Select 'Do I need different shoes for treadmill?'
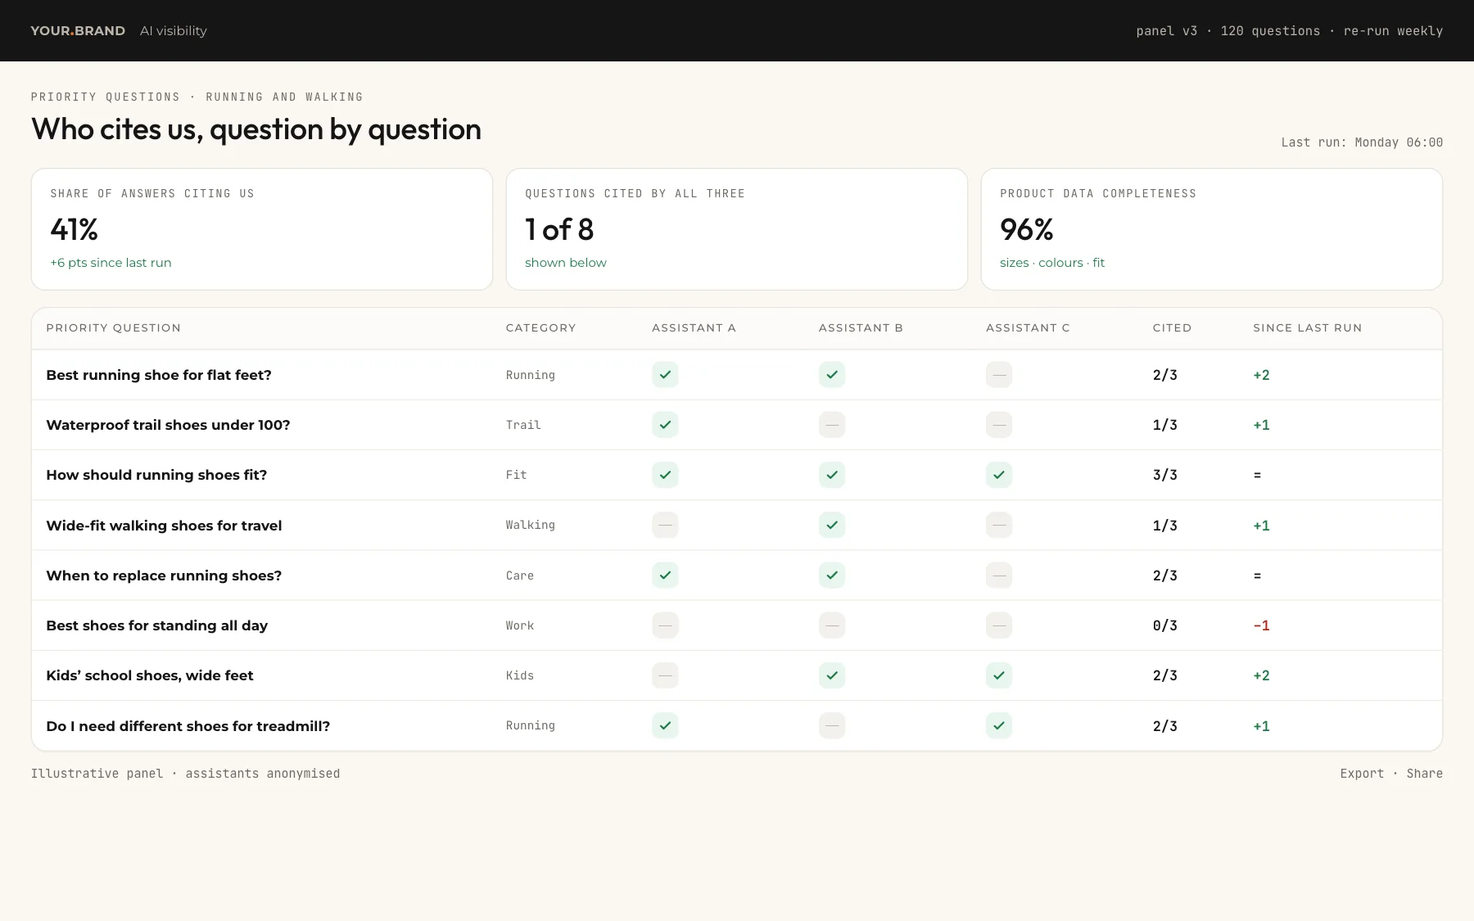Screen dimensions: 1474x921 click(188, 726)
